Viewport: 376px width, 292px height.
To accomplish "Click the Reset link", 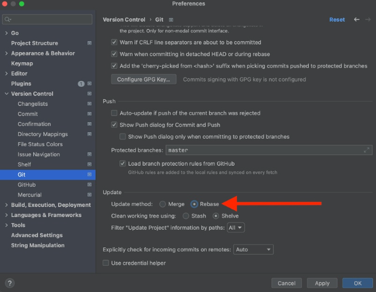I will click(337, 19).
